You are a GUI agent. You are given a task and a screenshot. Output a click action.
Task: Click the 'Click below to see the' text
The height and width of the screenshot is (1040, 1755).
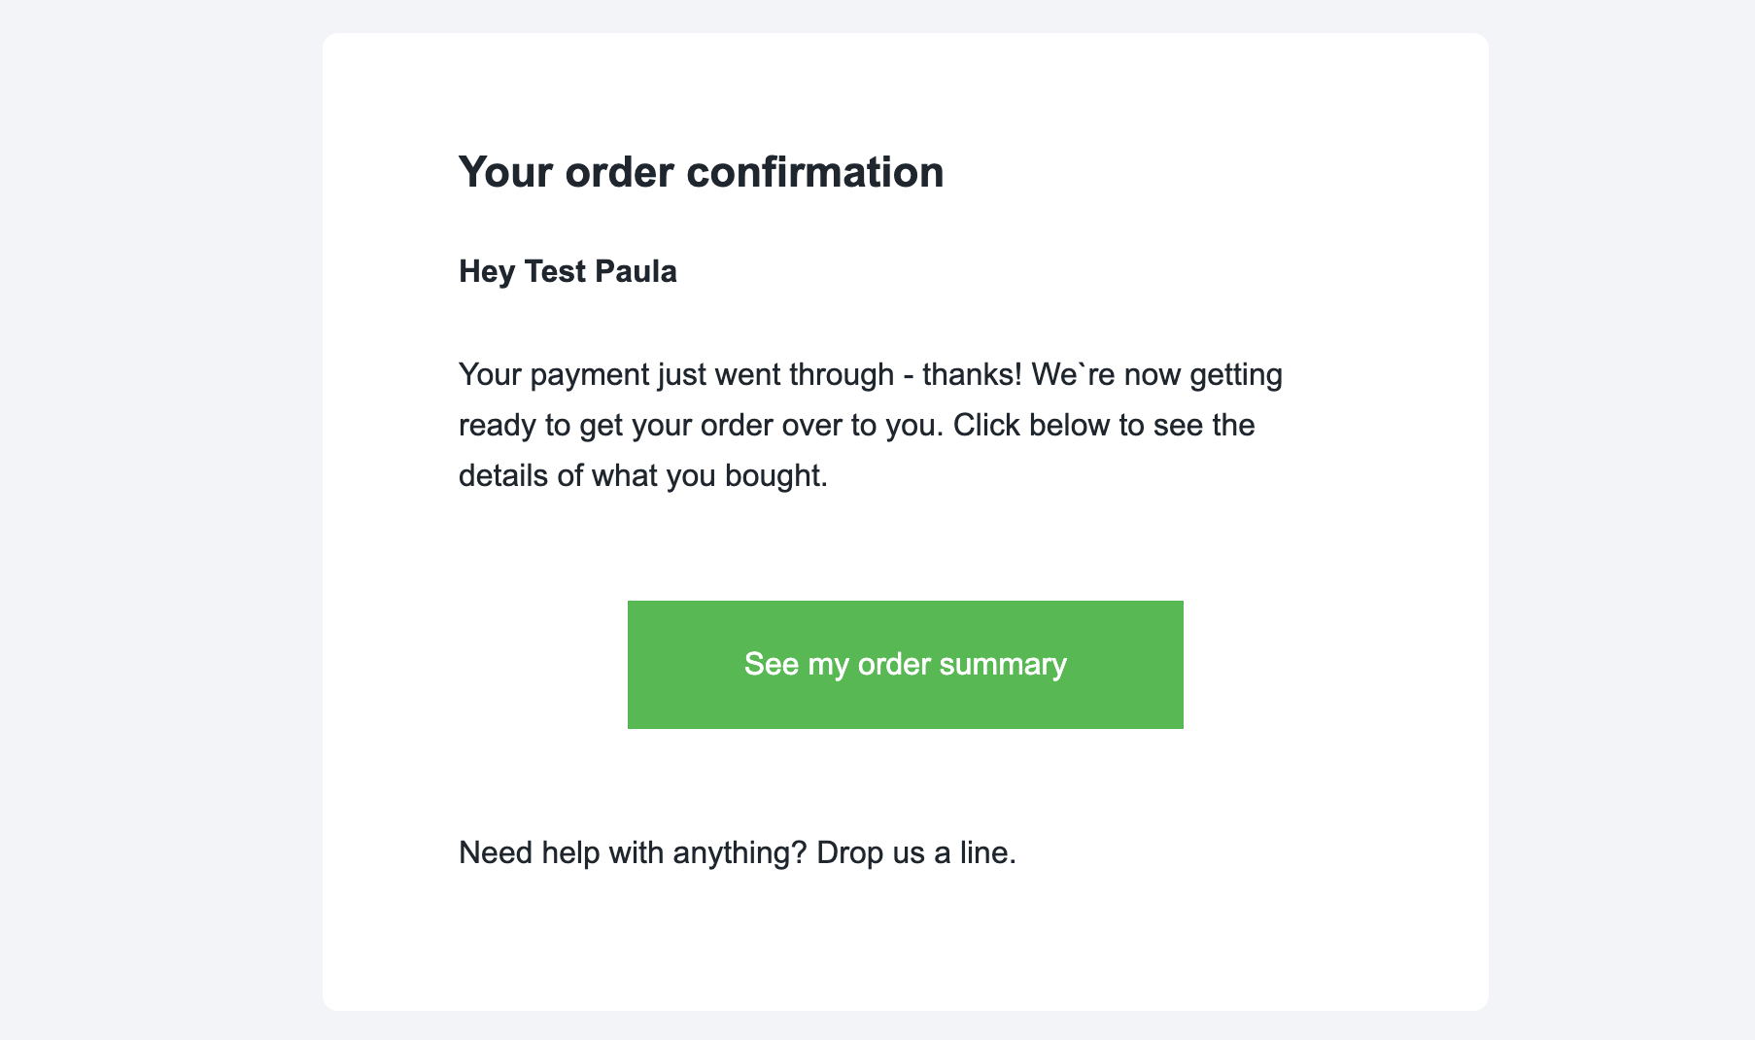(x=1104, y=426)
